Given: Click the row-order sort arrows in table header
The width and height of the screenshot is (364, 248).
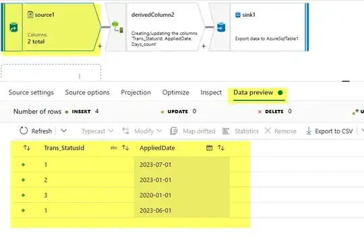Looking at the screenshot, I should [27, 148].
